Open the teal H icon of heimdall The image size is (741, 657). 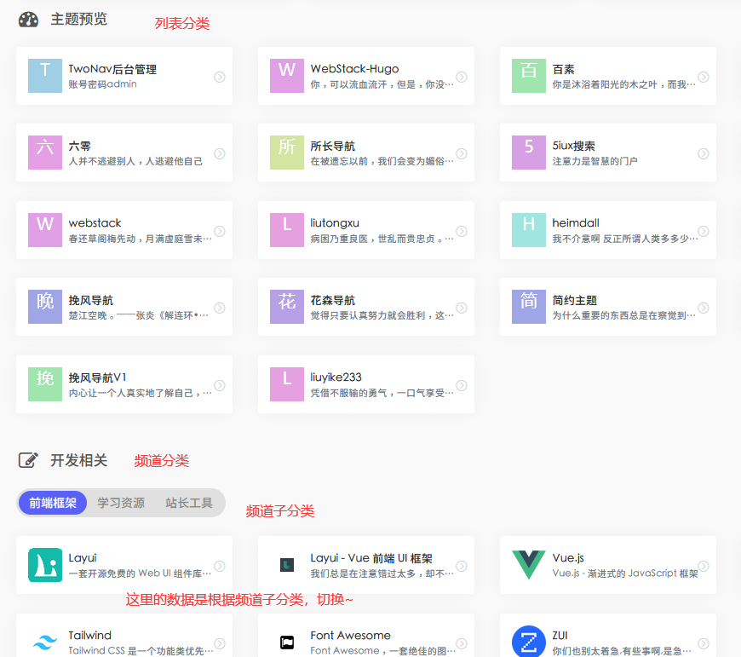(x=529, y=230)
